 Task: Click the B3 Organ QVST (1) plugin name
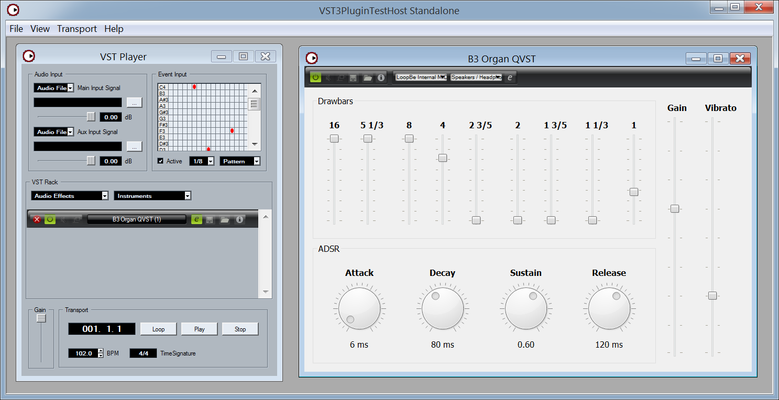click(x=137, y=219)
